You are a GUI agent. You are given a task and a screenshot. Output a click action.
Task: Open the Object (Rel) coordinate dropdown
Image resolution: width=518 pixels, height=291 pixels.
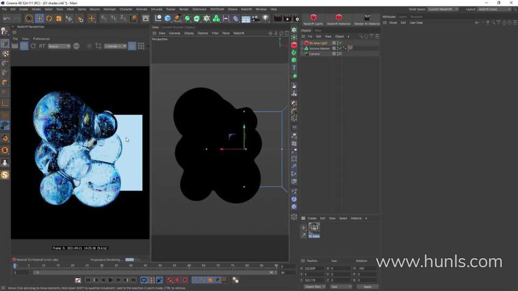click(x=314, y=287)
